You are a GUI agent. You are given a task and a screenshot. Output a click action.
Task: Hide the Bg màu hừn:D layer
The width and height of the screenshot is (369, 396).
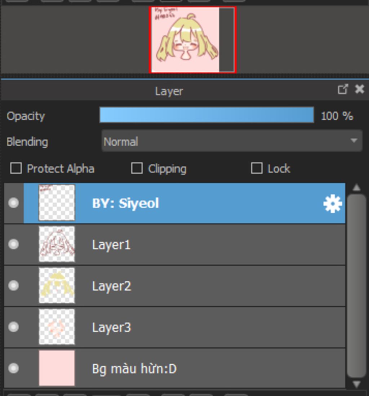13,368
